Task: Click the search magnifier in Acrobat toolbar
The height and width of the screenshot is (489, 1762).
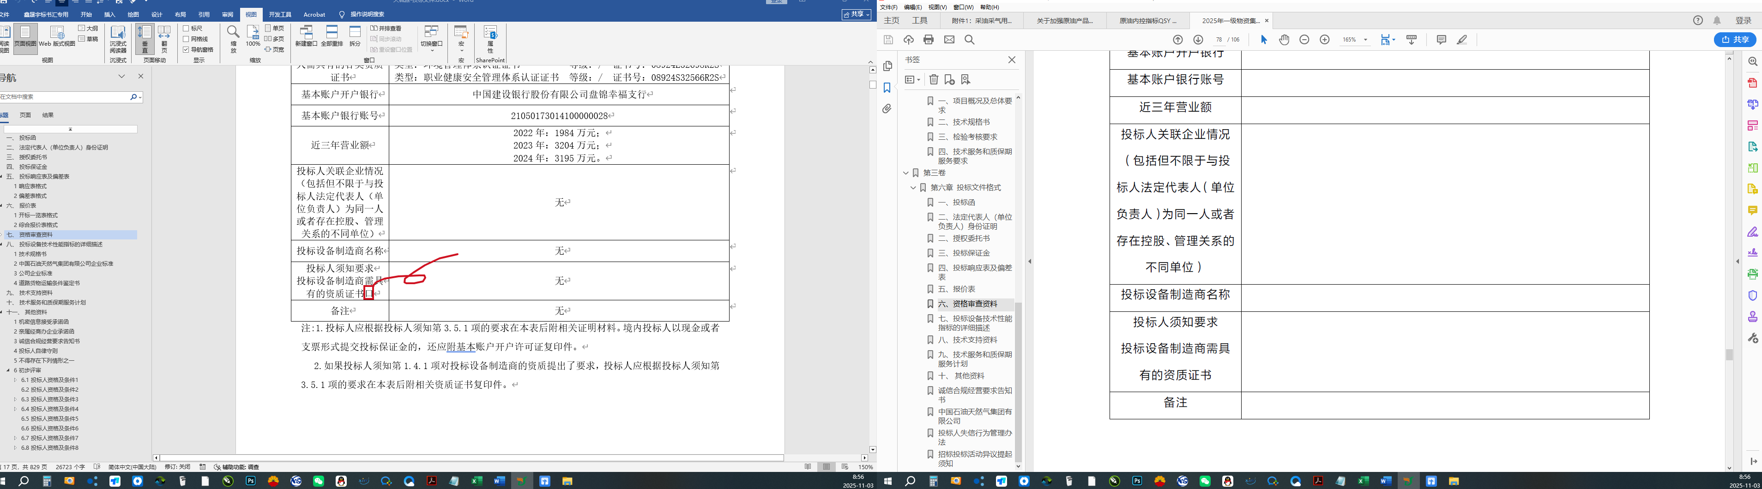Action: pyautogui.click(x=969, y=40)
